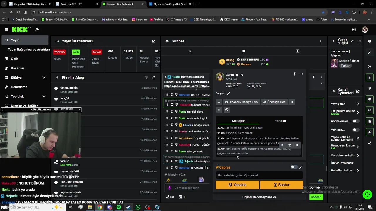Screen dimensions: 376x211
Task: Toggle the Çapraz switch
Action: pyautogui.click(x=294, y=167)
